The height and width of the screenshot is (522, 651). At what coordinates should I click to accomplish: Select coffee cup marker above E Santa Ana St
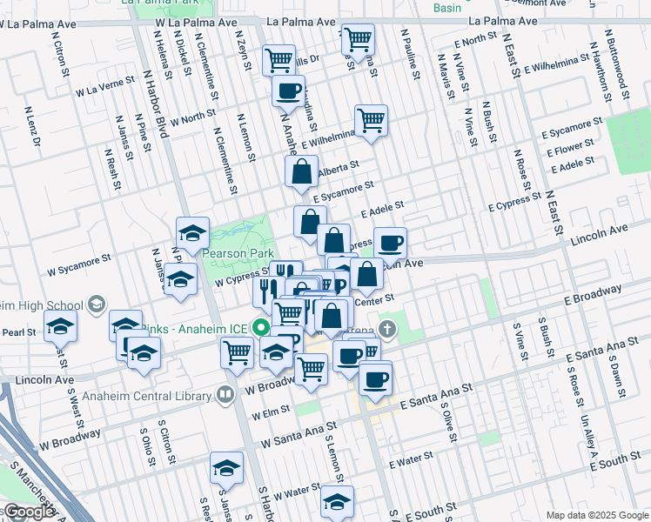375,380
